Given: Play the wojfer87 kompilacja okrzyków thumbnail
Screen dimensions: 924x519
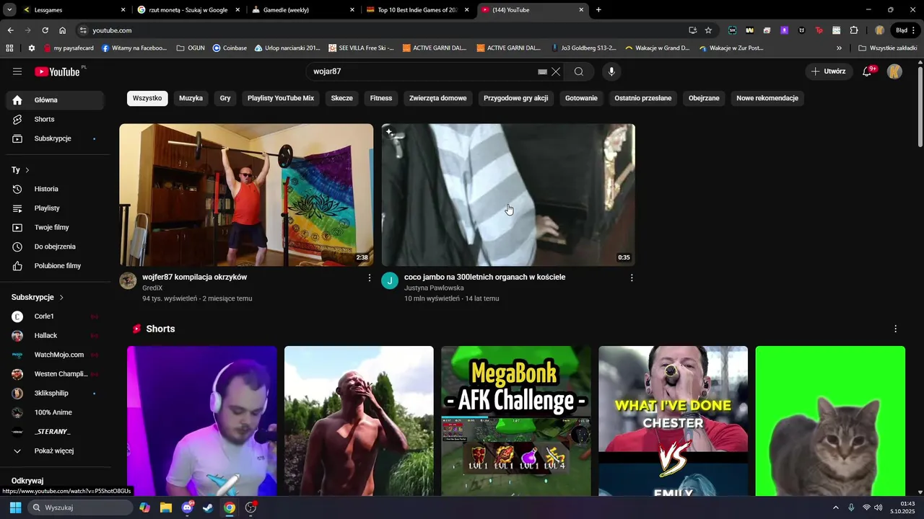Looking at the screenshot, I should (246, 195).
